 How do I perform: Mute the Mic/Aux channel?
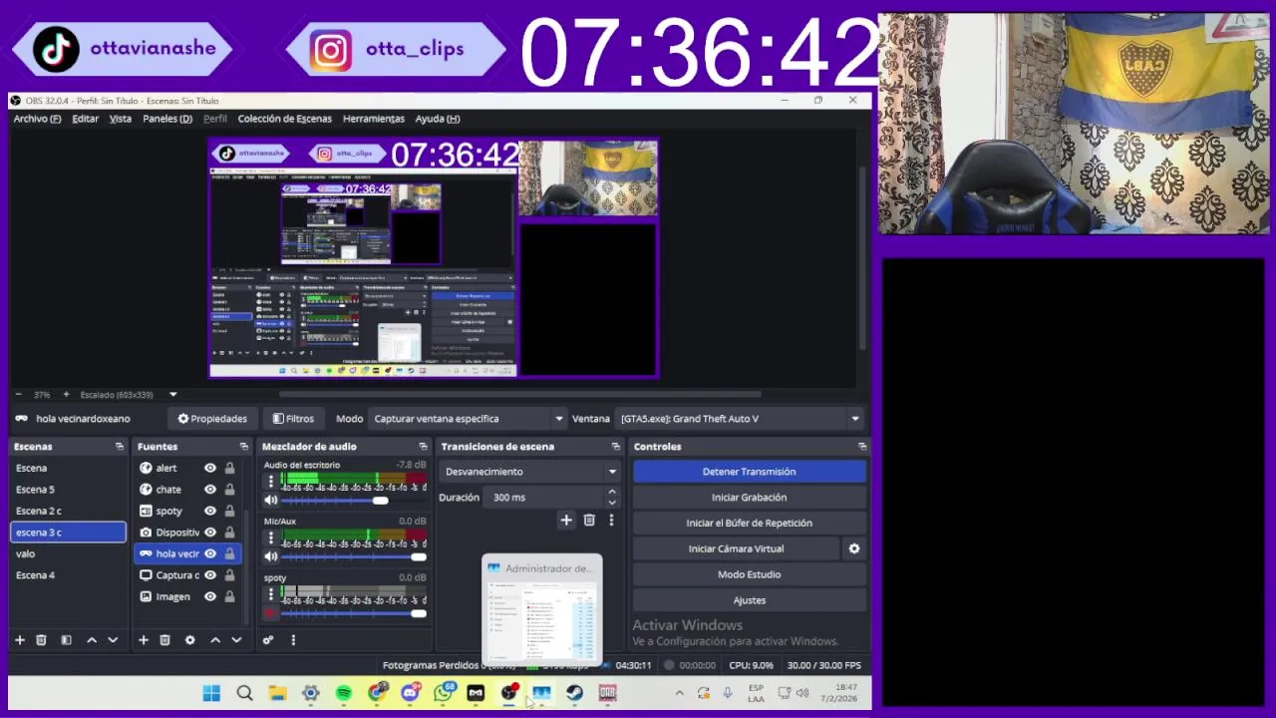pos(270,556)
